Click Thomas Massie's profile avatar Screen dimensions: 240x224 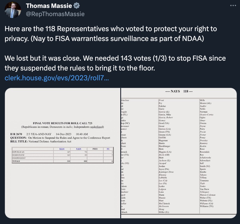pos(13,10)
